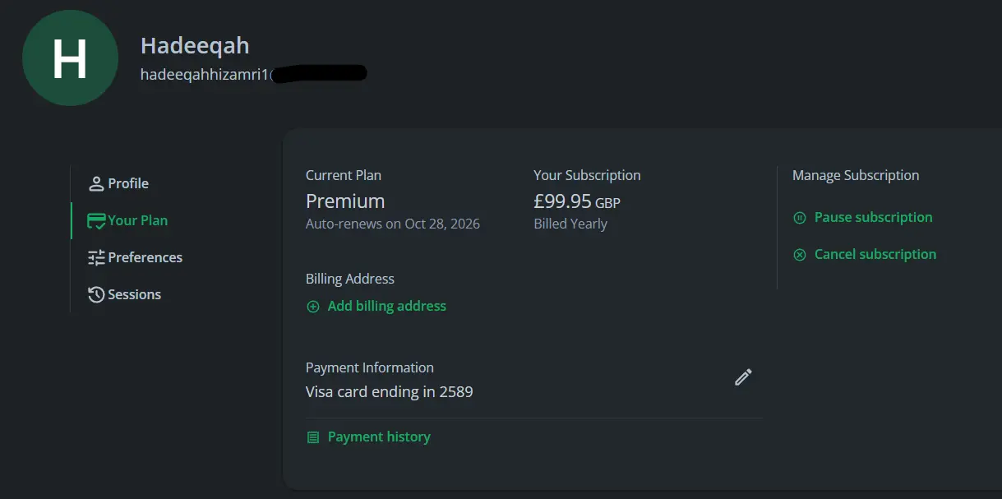The width and height of the screenshot is (1002, 499).
Task: Click the Payment history list icon
Action: click(312, 437)
